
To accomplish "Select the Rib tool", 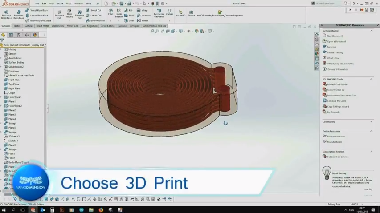I will pyautogui.click(x=128, y=10).
